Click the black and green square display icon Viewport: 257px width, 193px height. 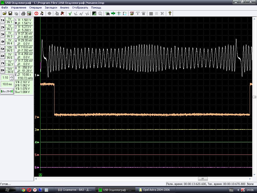click(94, 14)
